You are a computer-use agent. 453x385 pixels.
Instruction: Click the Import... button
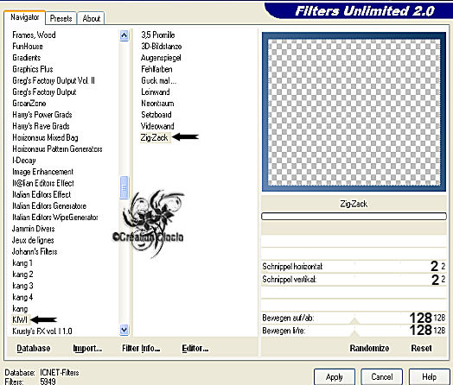point(87,349)
